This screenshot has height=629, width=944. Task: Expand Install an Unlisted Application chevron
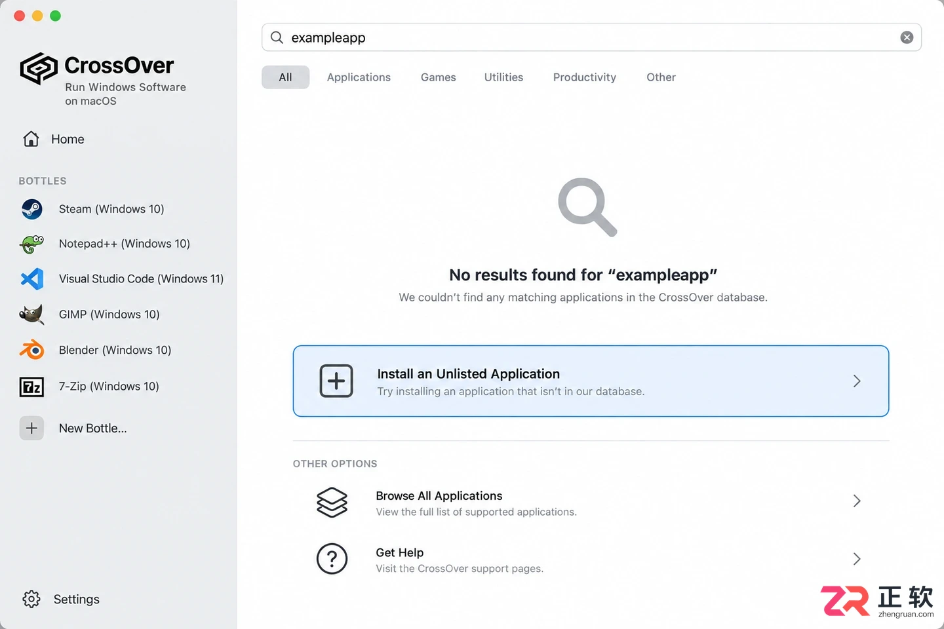coord(857,381)
